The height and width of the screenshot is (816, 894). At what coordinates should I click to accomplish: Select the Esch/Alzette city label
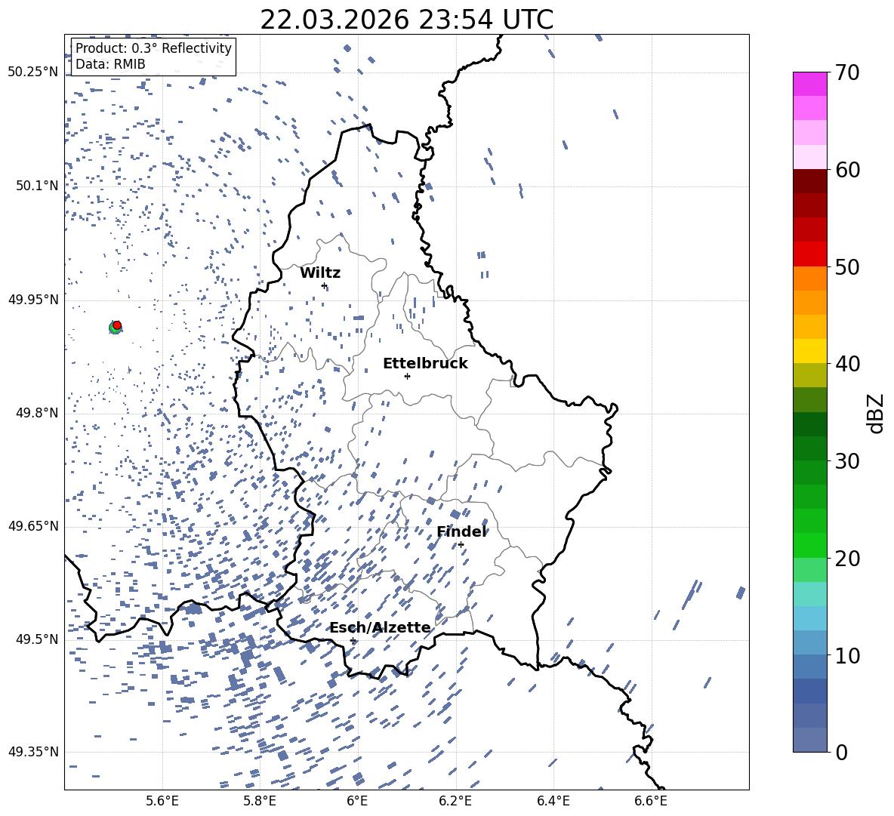tap(381, 627)
